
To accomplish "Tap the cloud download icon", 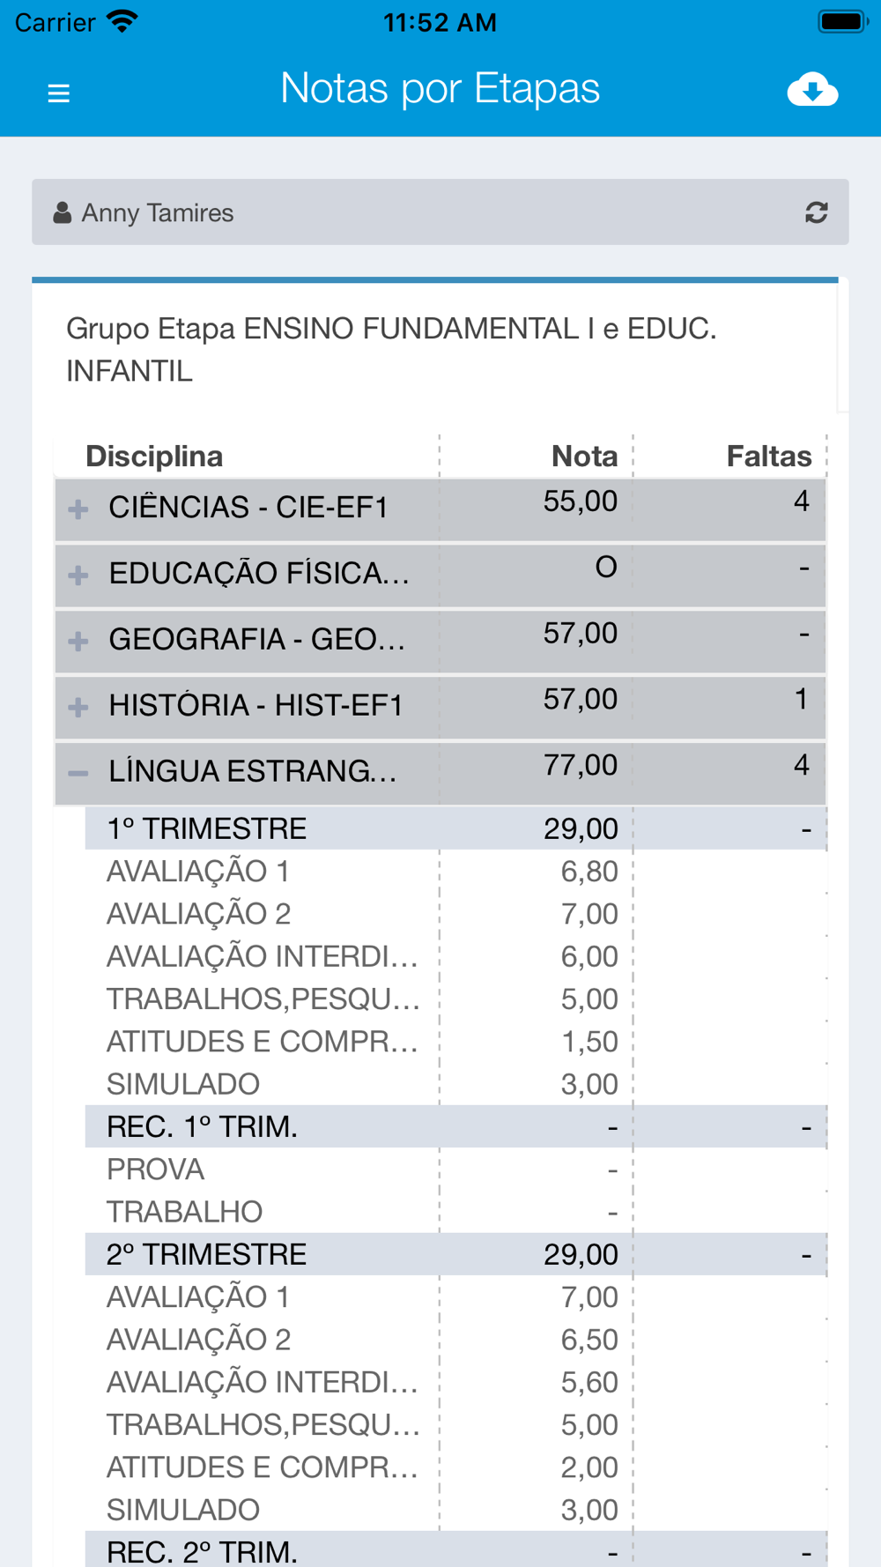I will click(x=812, y=89).
